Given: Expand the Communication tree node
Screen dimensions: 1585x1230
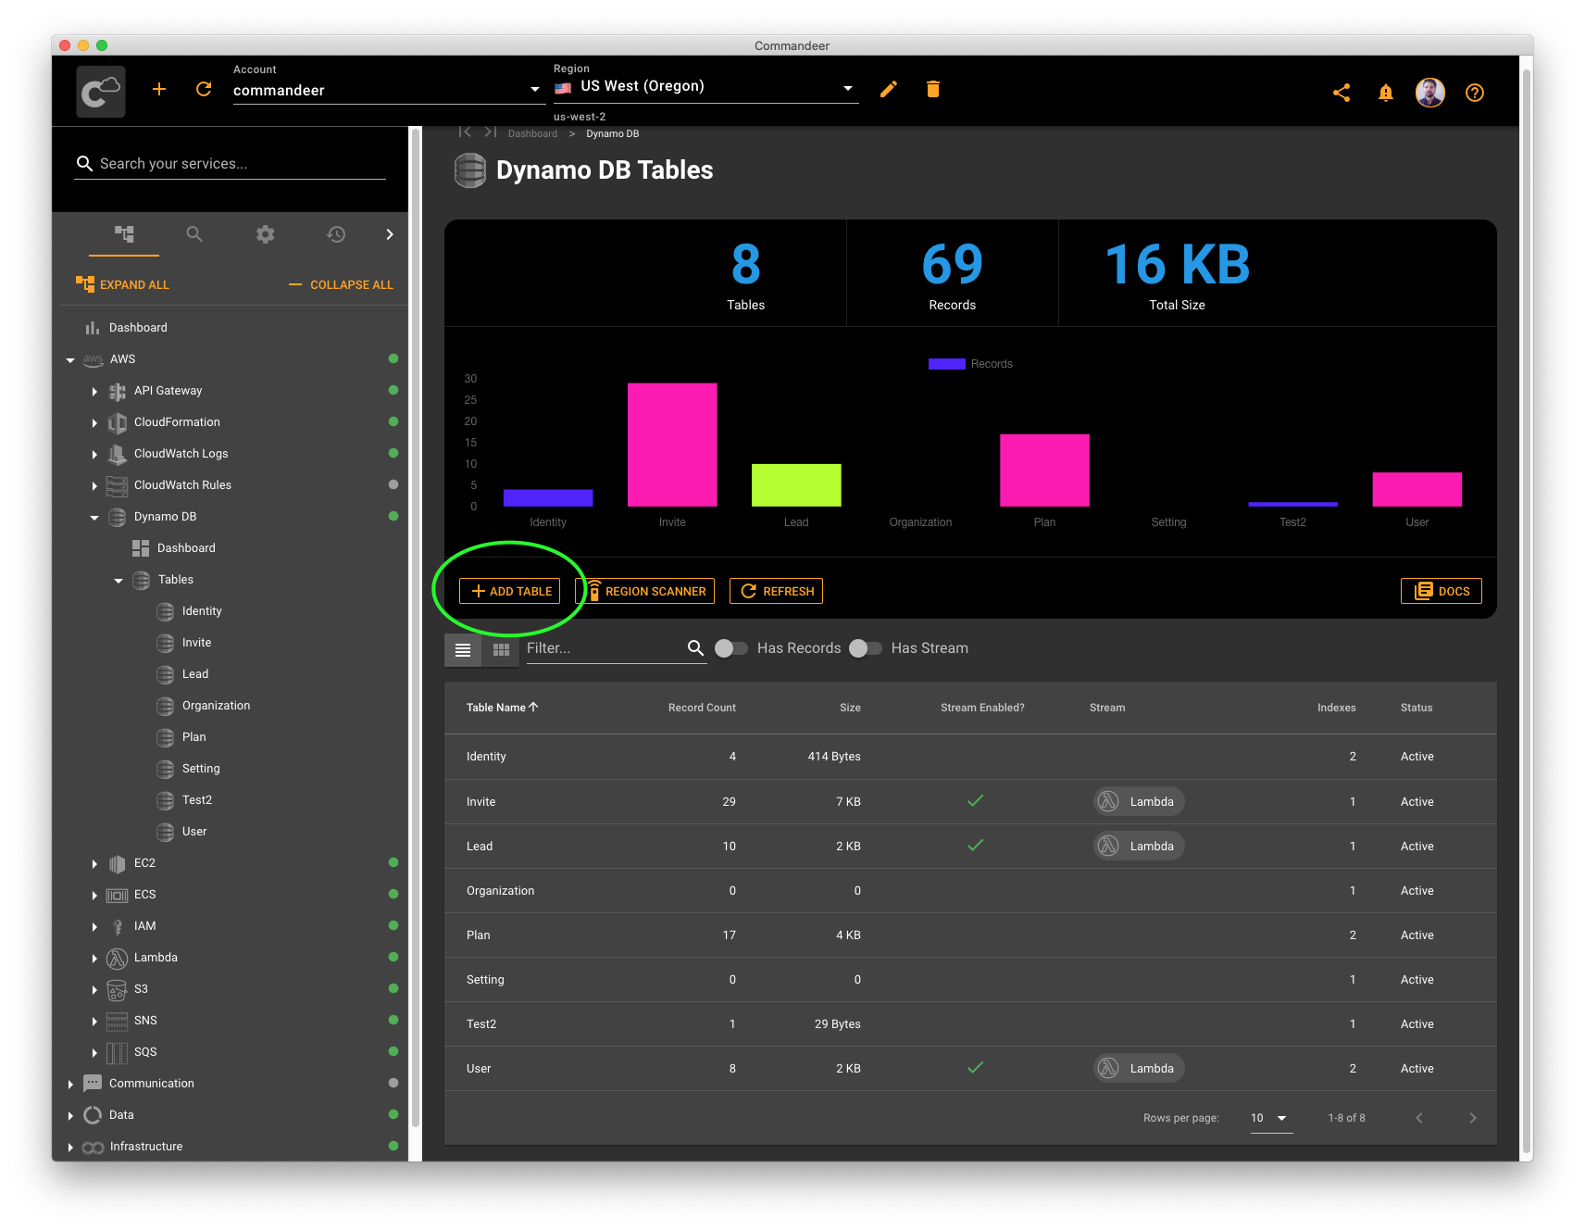Looking at the screenshot, I should 70,1084.
